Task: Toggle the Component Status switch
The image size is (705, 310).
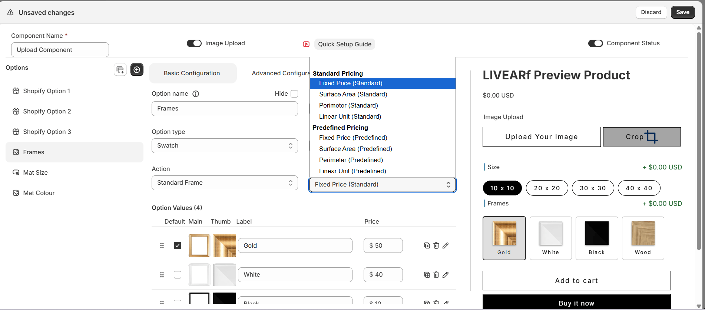Action: tap(596, 43)
